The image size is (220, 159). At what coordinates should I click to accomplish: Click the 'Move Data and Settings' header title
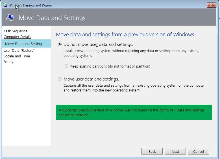(52, 18)
